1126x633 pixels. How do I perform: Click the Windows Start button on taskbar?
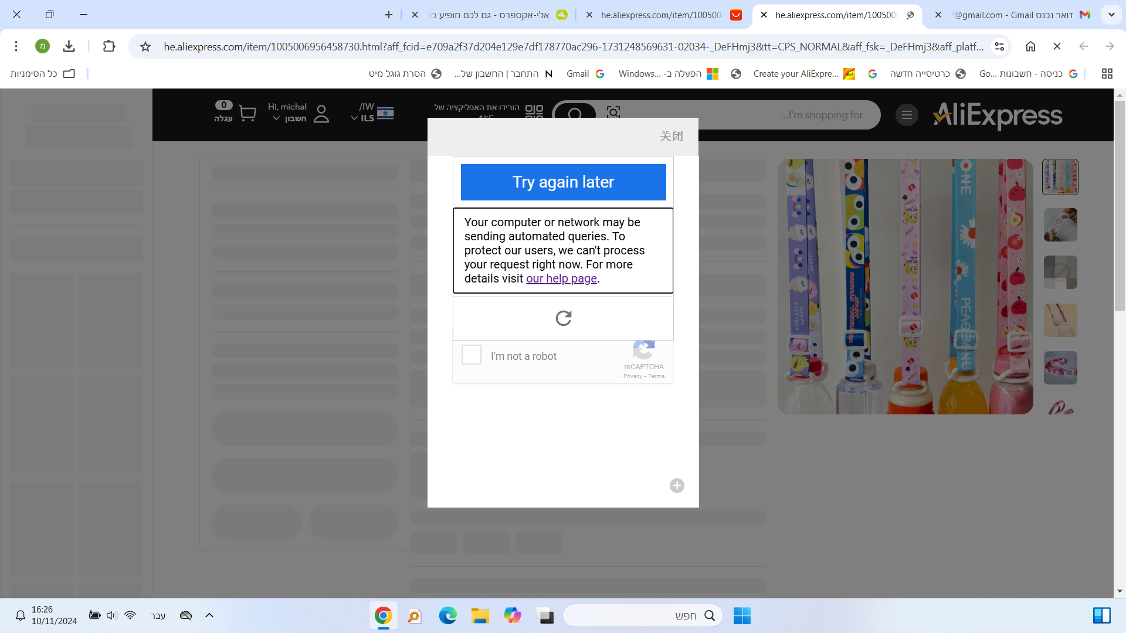click(742, 615)
